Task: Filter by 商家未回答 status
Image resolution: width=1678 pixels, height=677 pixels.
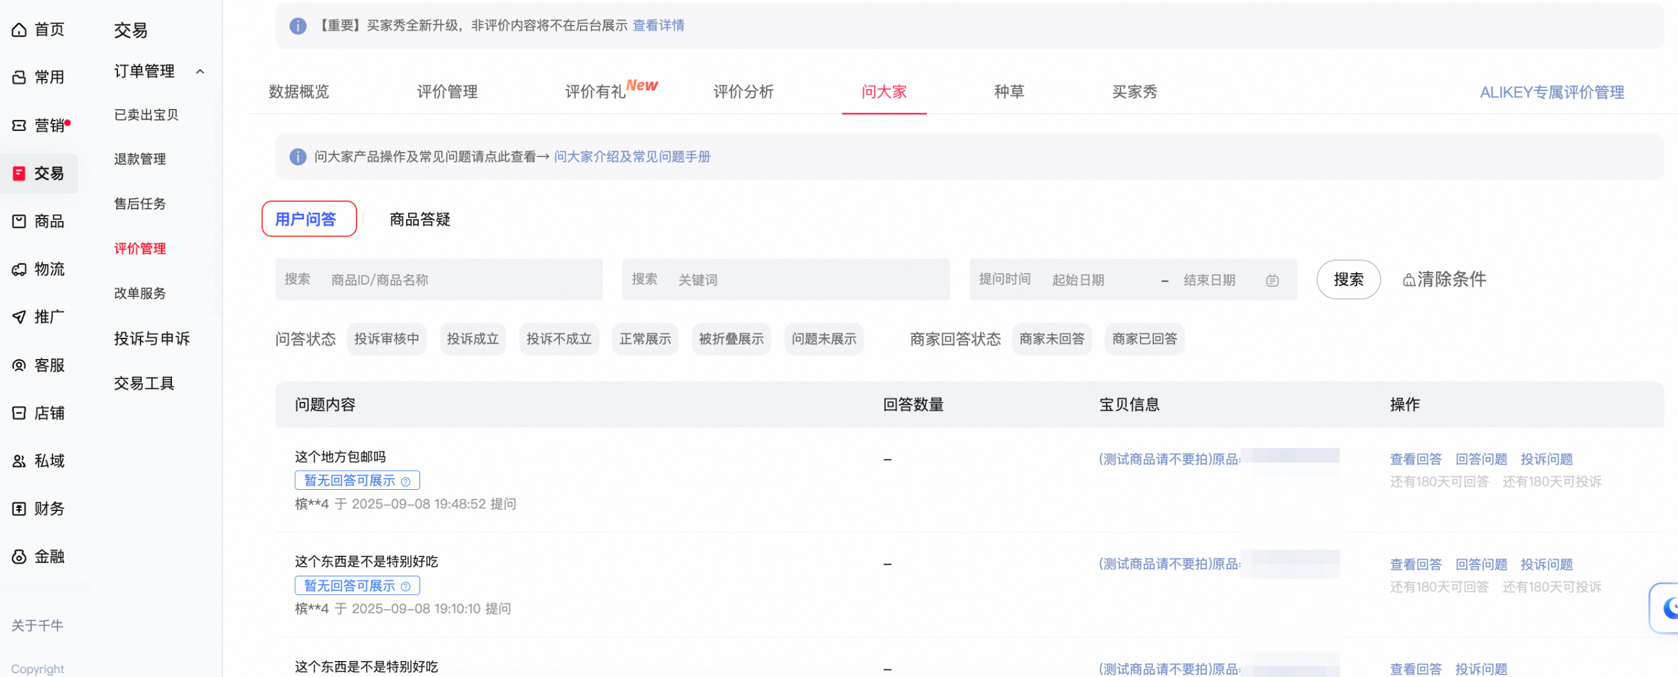Action: [x=1052, y=339]
